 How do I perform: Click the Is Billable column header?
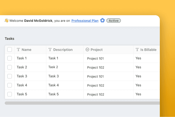147,50
